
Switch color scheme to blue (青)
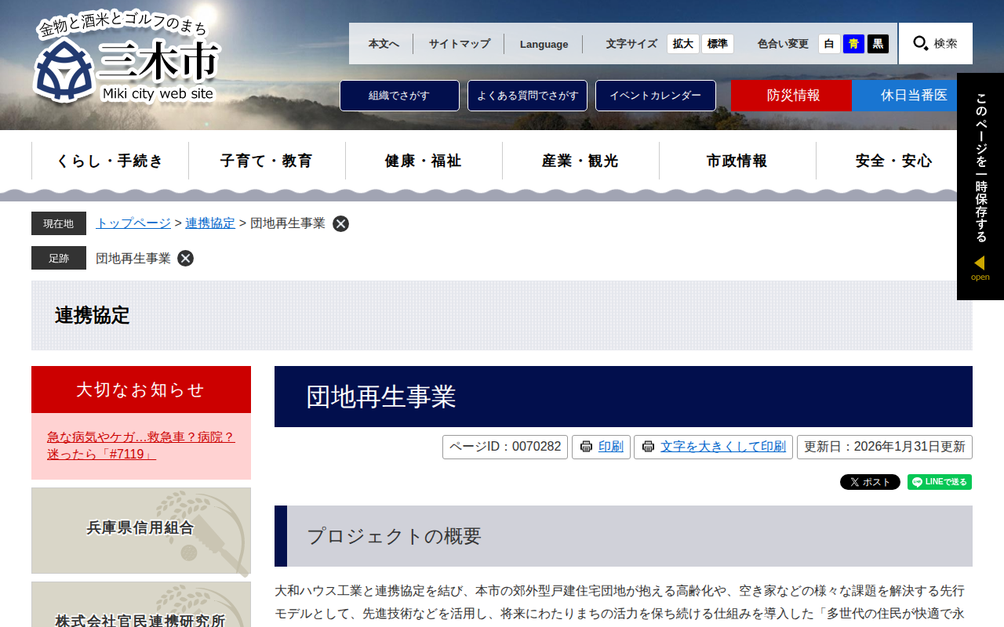click(x=853, y=44)
